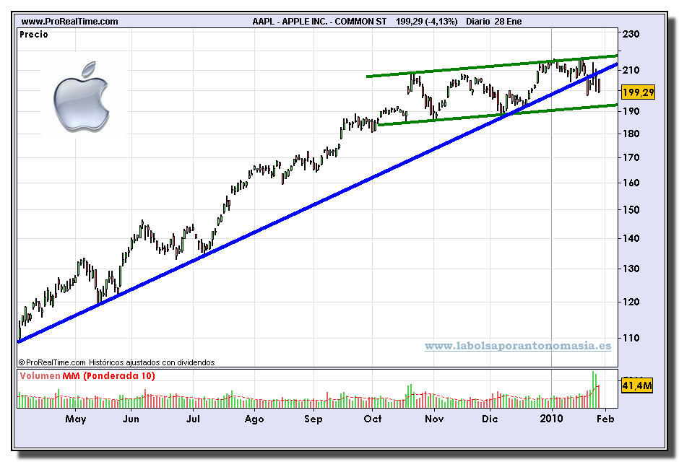The image size is (679, 462).
Task: Click the 140 price axis label
Action: tap(631, 238)
